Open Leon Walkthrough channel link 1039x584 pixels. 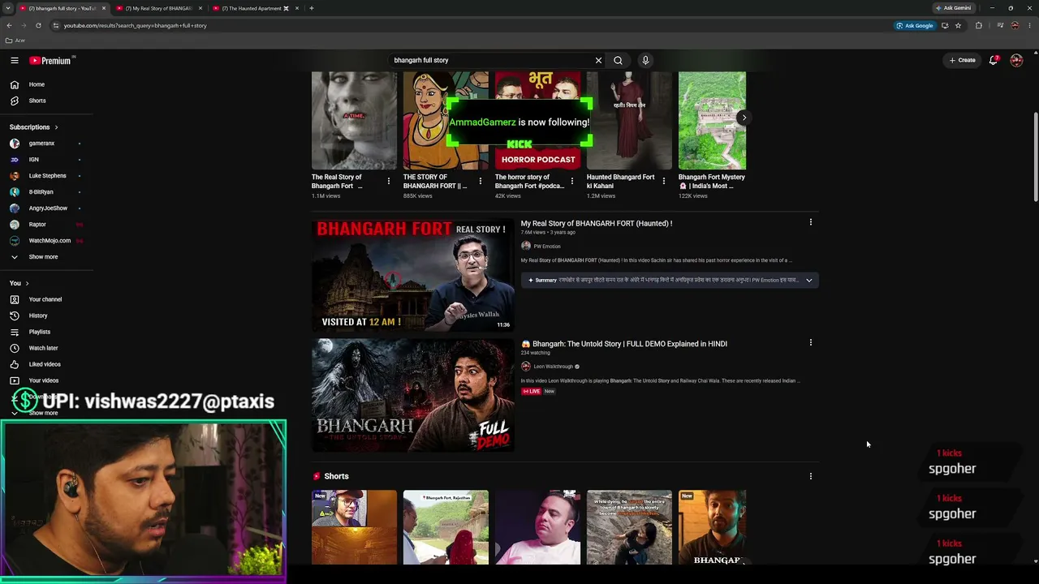point(553,367)
